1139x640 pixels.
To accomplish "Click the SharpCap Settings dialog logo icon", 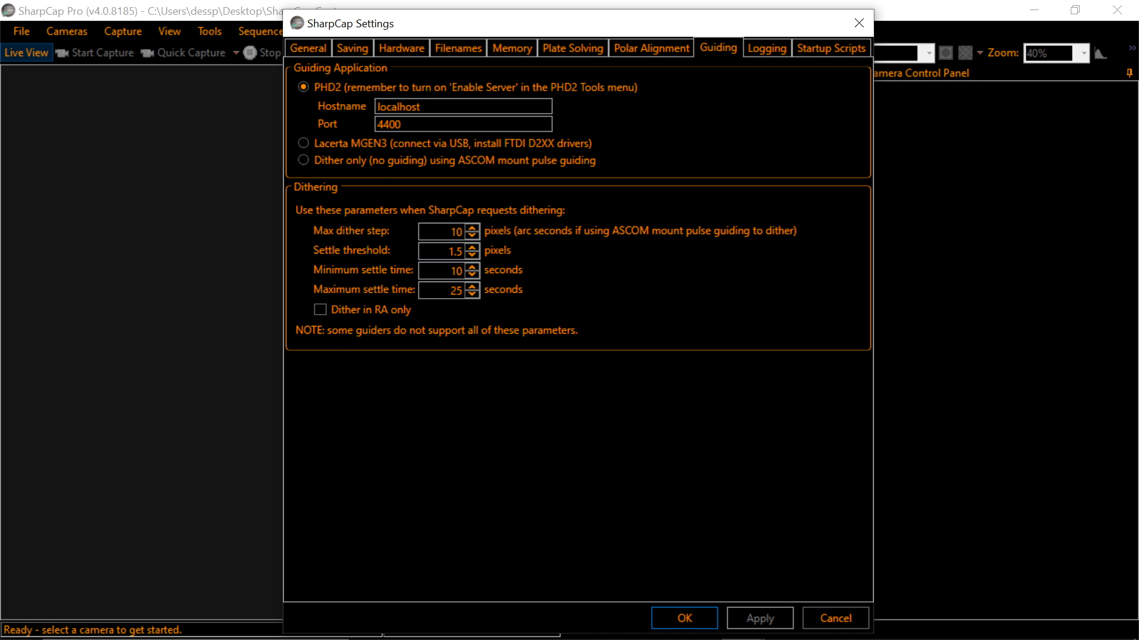I will point(297,23).
